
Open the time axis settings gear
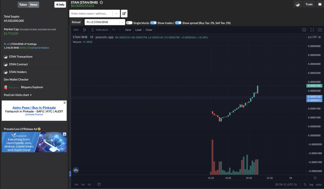[315, 178]
